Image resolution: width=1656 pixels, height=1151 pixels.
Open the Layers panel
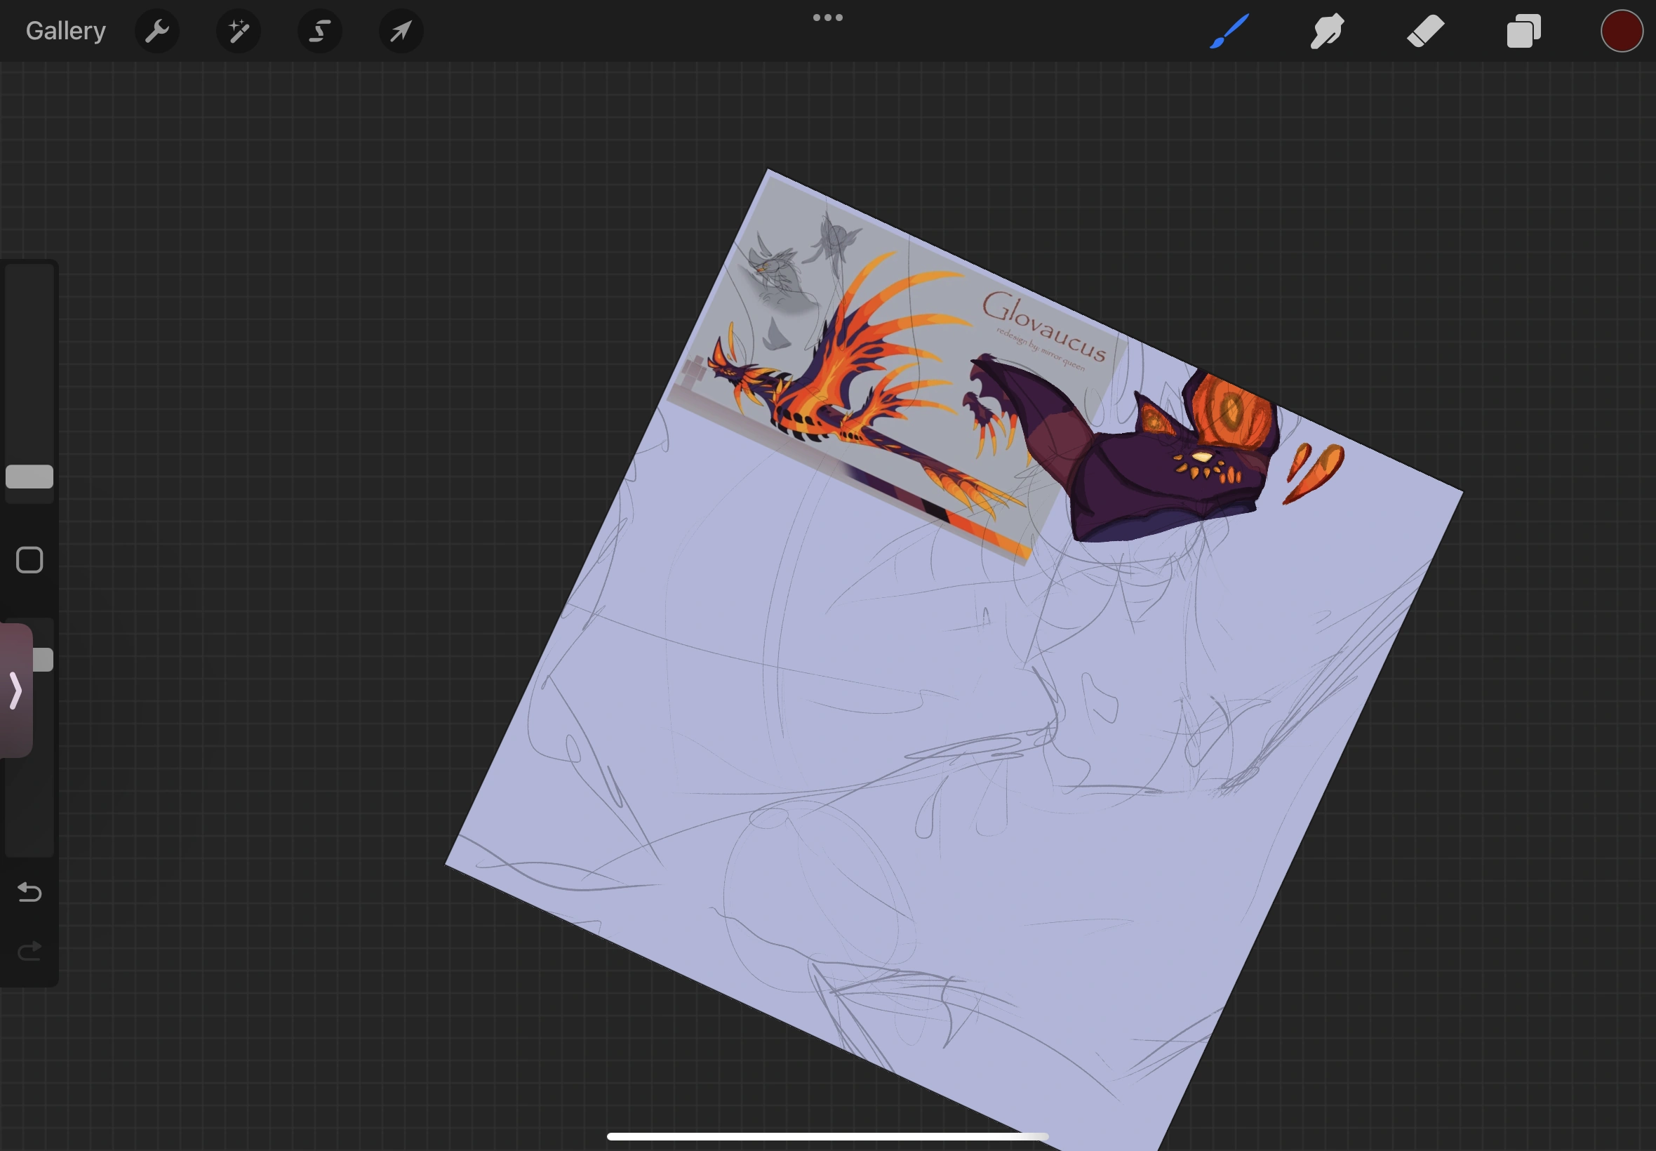[1524, 31]
